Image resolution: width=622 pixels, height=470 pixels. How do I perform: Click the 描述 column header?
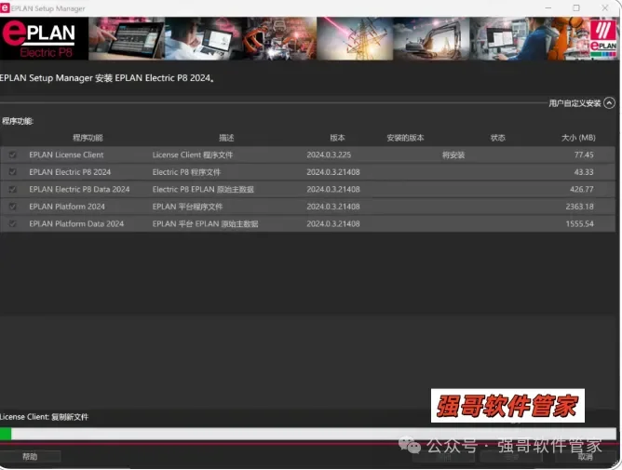[226, 138]
